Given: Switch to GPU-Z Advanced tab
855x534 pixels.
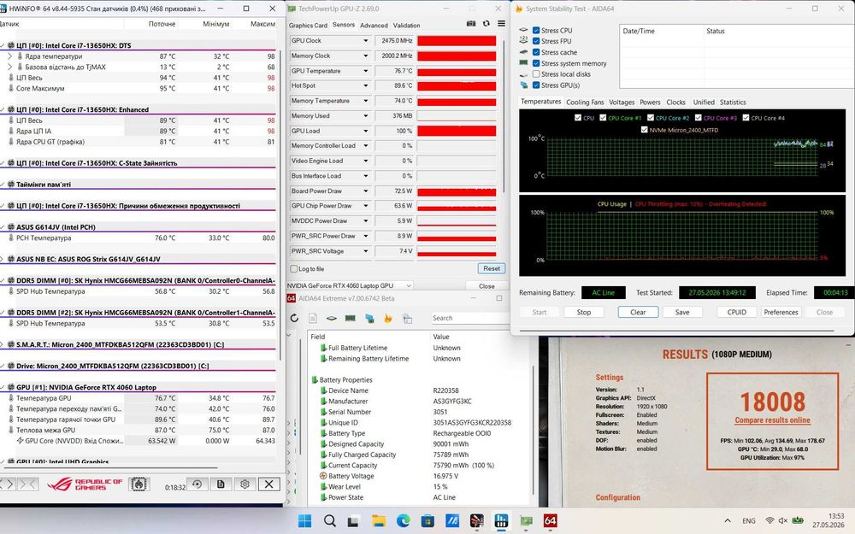Looking at the screenshot, I should tap(374, 25).
